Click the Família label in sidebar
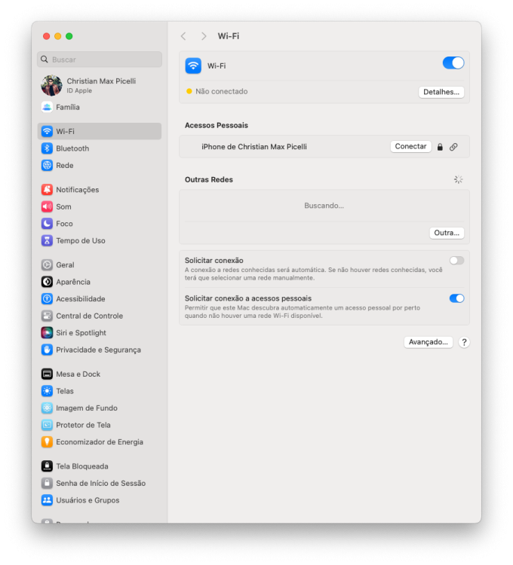Image resolution: width=513 pixels, height=565 pixels. click(x=67, y=108)
